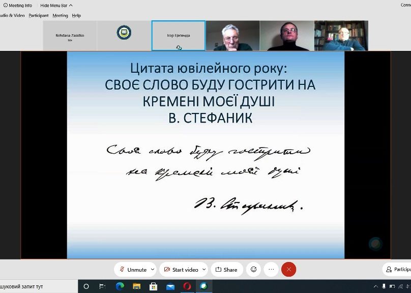Leave meeting with the red X button
Screen dimensions: 411x293
point(288,270)
